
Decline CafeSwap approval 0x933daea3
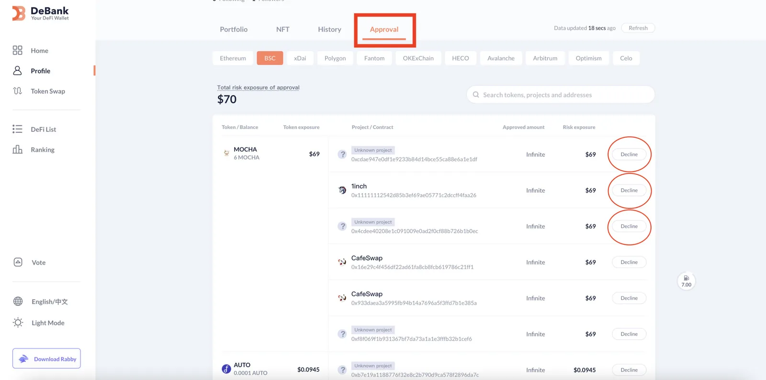[629, 298]
